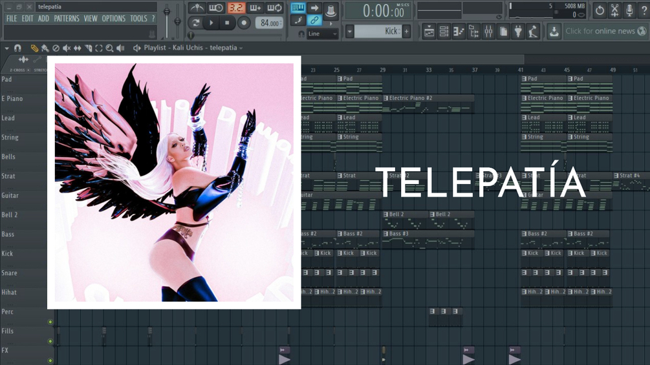
Task: Open the Line snap dropdown
Action: pyautogui.click(x=322, y=34)
